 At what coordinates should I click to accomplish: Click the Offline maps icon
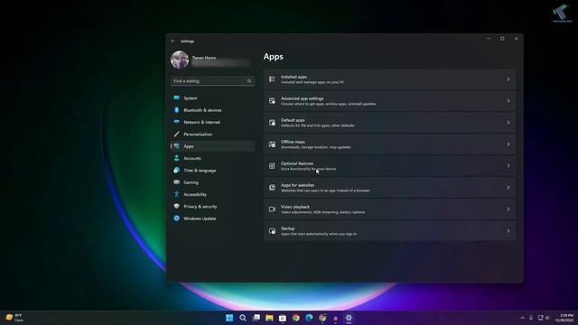272,144
